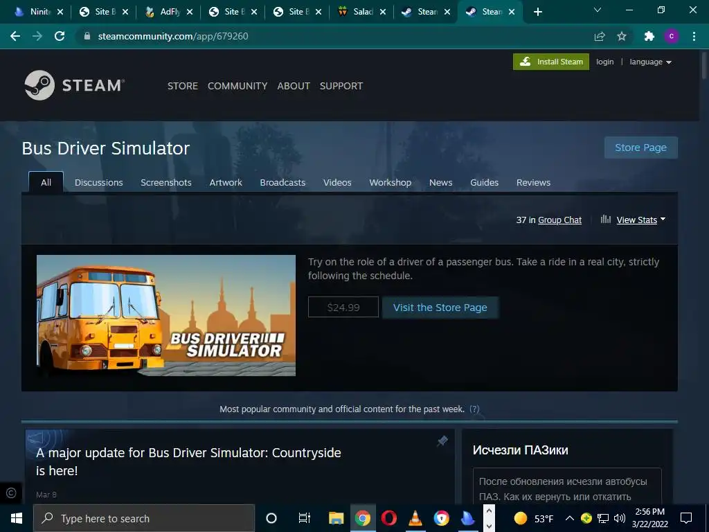Open the Исчезли ПАЗики discussion
The height and width of the screenshot is (532, 709).
coord(521,450)
